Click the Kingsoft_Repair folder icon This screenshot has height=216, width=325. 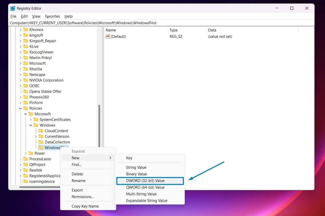(26, 41)
